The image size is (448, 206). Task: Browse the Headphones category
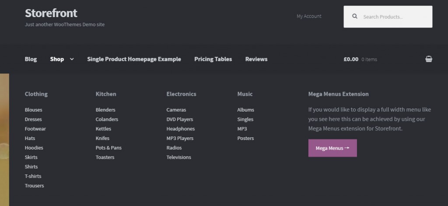[x=181, y=129]
